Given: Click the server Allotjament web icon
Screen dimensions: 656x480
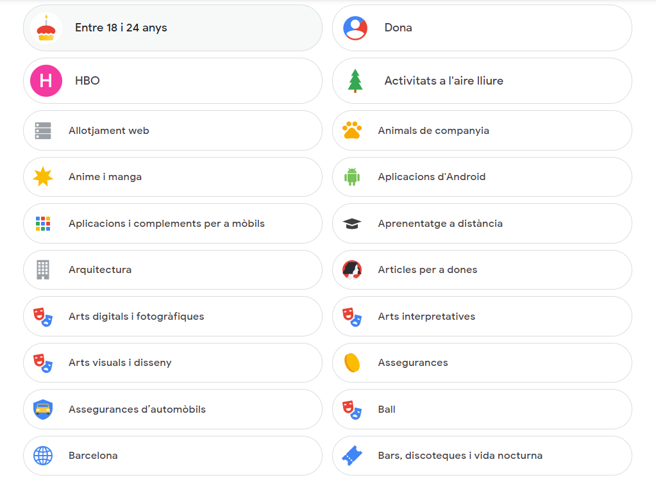Looking at the screenshot, I should click(43, 131).
